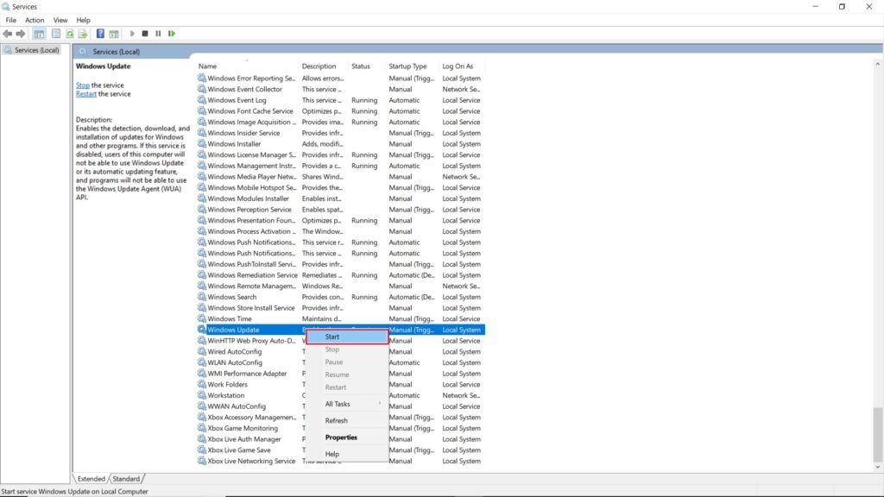Screen dimensions: 884x497
Task: Choose Help in the context menu
Action: (x=347, y=454)
